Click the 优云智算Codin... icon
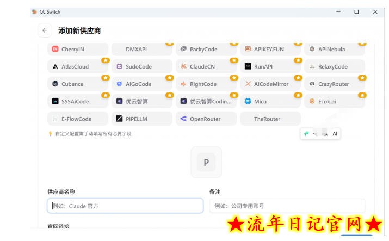 point(183,101)
